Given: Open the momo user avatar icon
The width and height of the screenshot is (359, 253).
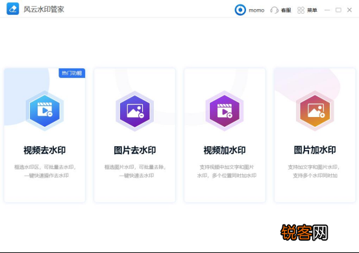Looking at the screenshot, I should 240,10.
